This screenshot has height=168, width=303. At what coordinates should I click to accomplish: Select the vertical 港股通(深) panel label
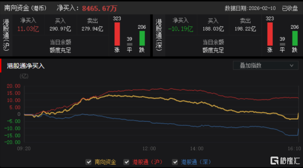pos(159,35)
